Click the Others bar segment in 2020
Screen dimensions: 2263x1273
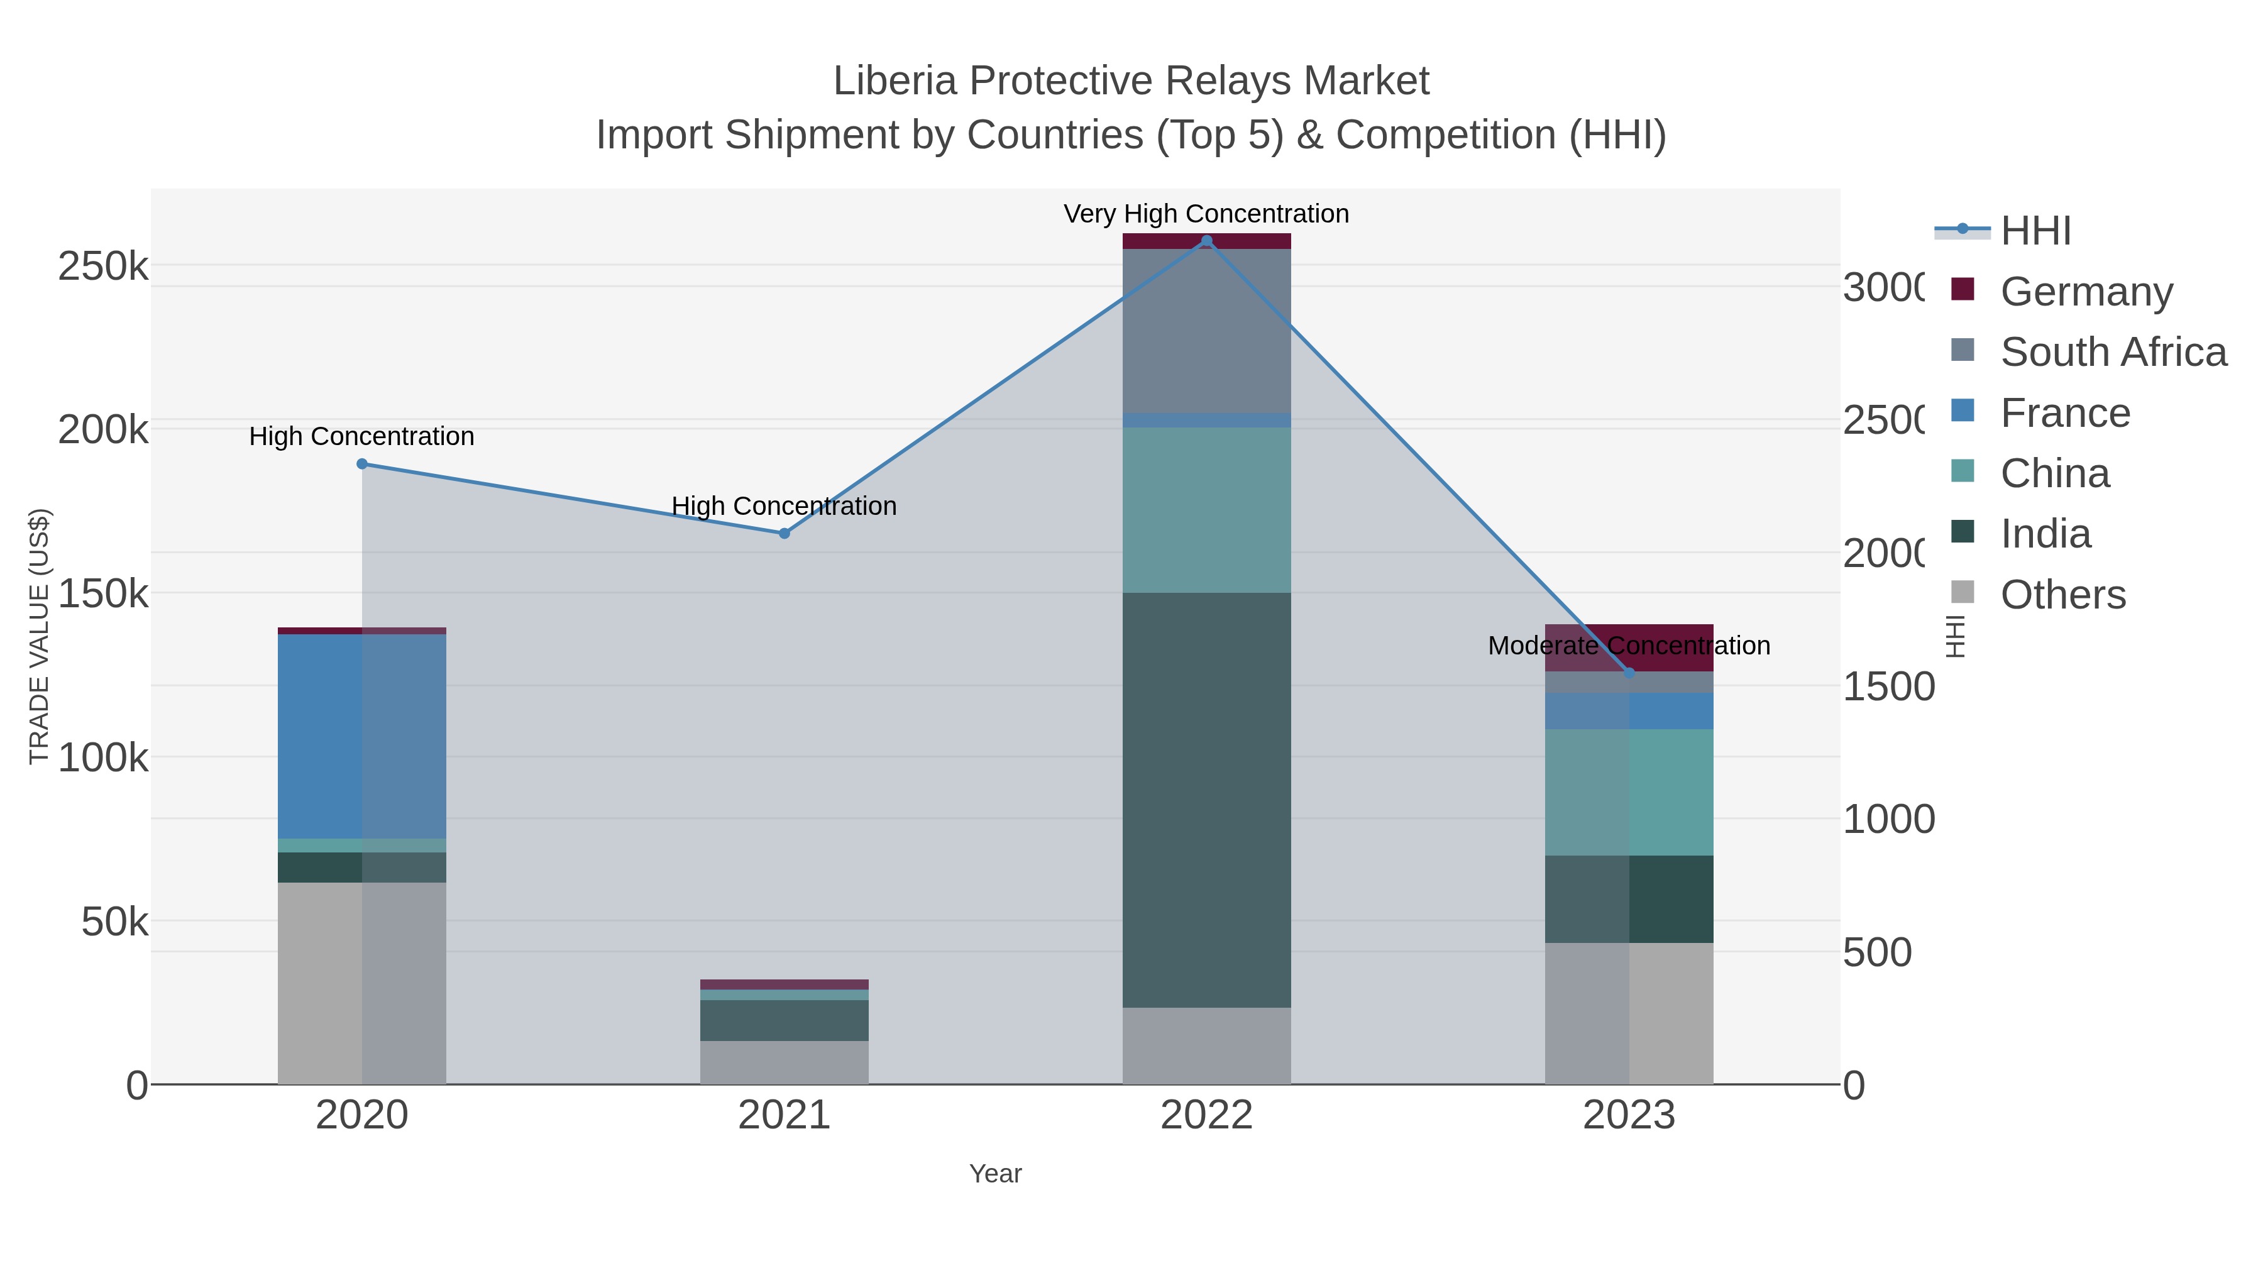[362, 983]
